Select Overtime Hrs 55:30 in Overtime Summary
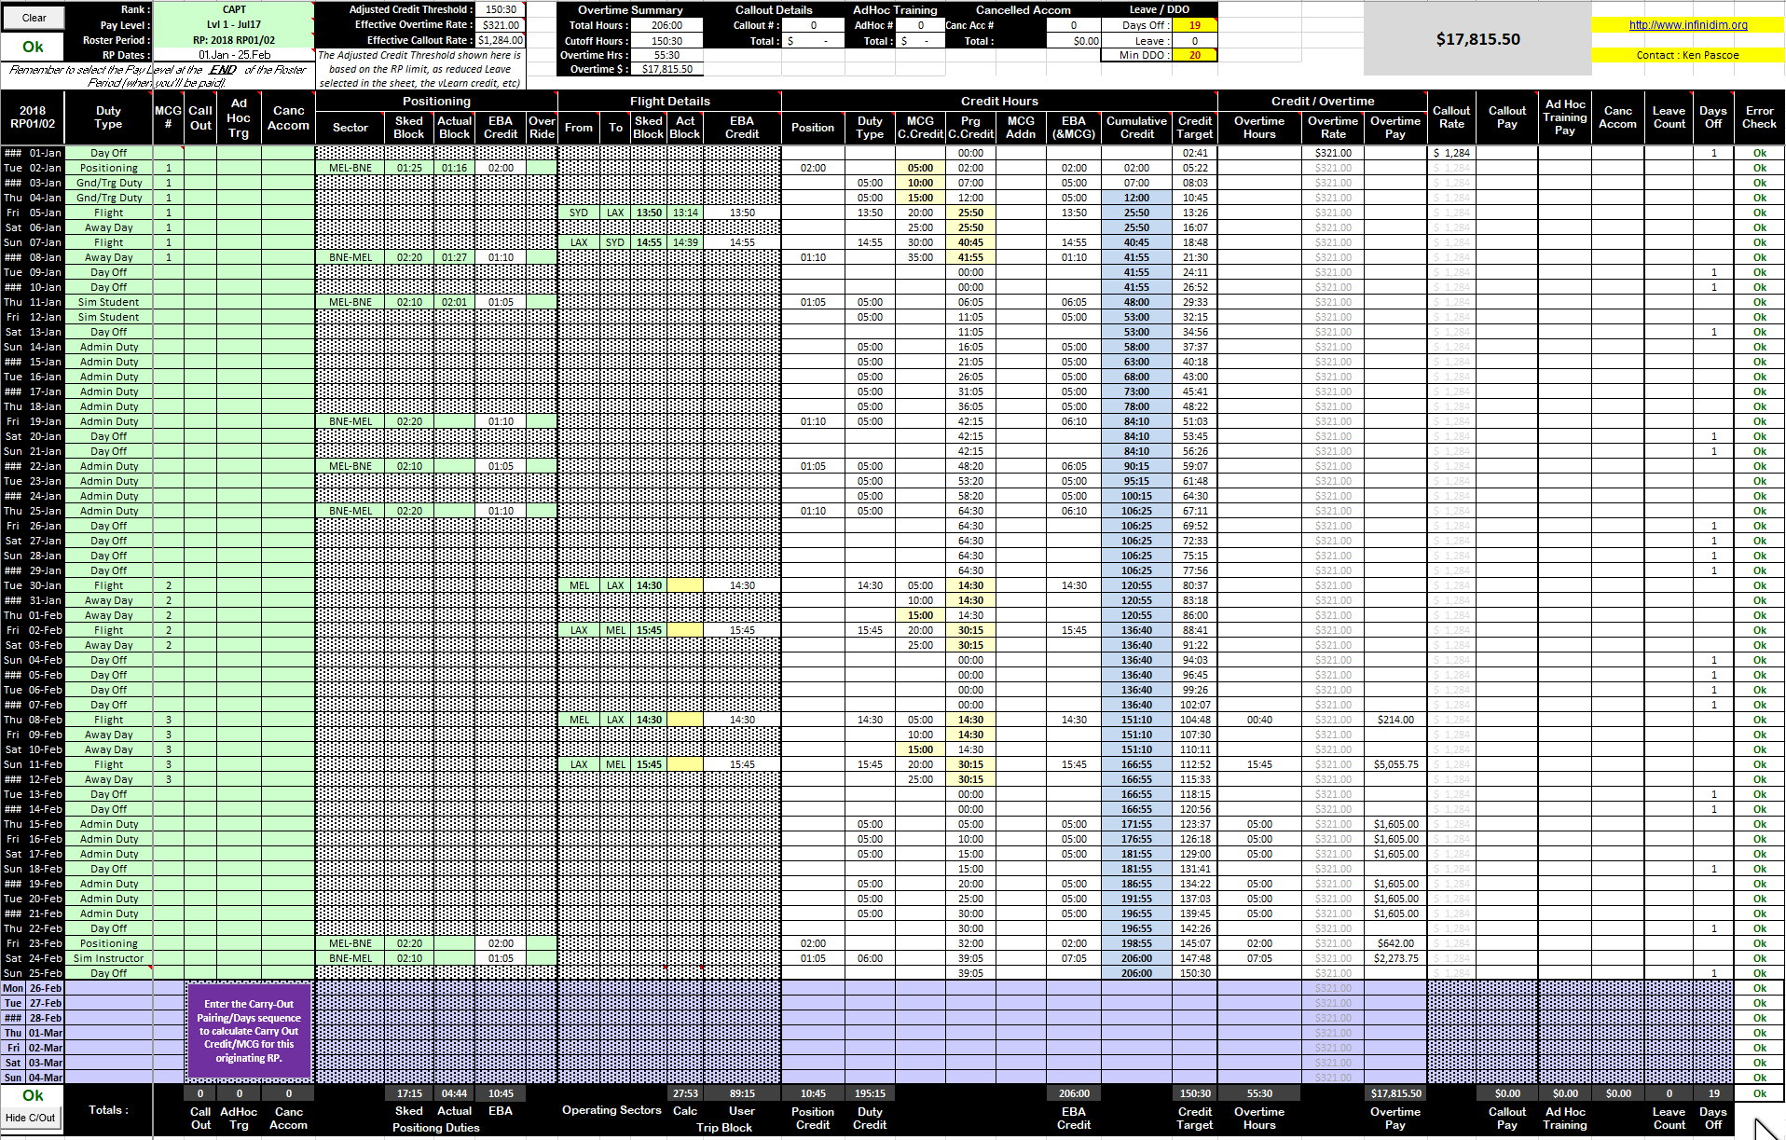 tap(667, 55)
